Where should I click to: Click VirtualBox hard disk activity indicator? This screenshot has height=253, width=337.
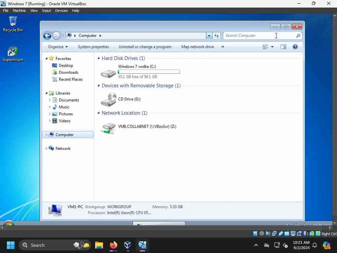tap(255, 234)
